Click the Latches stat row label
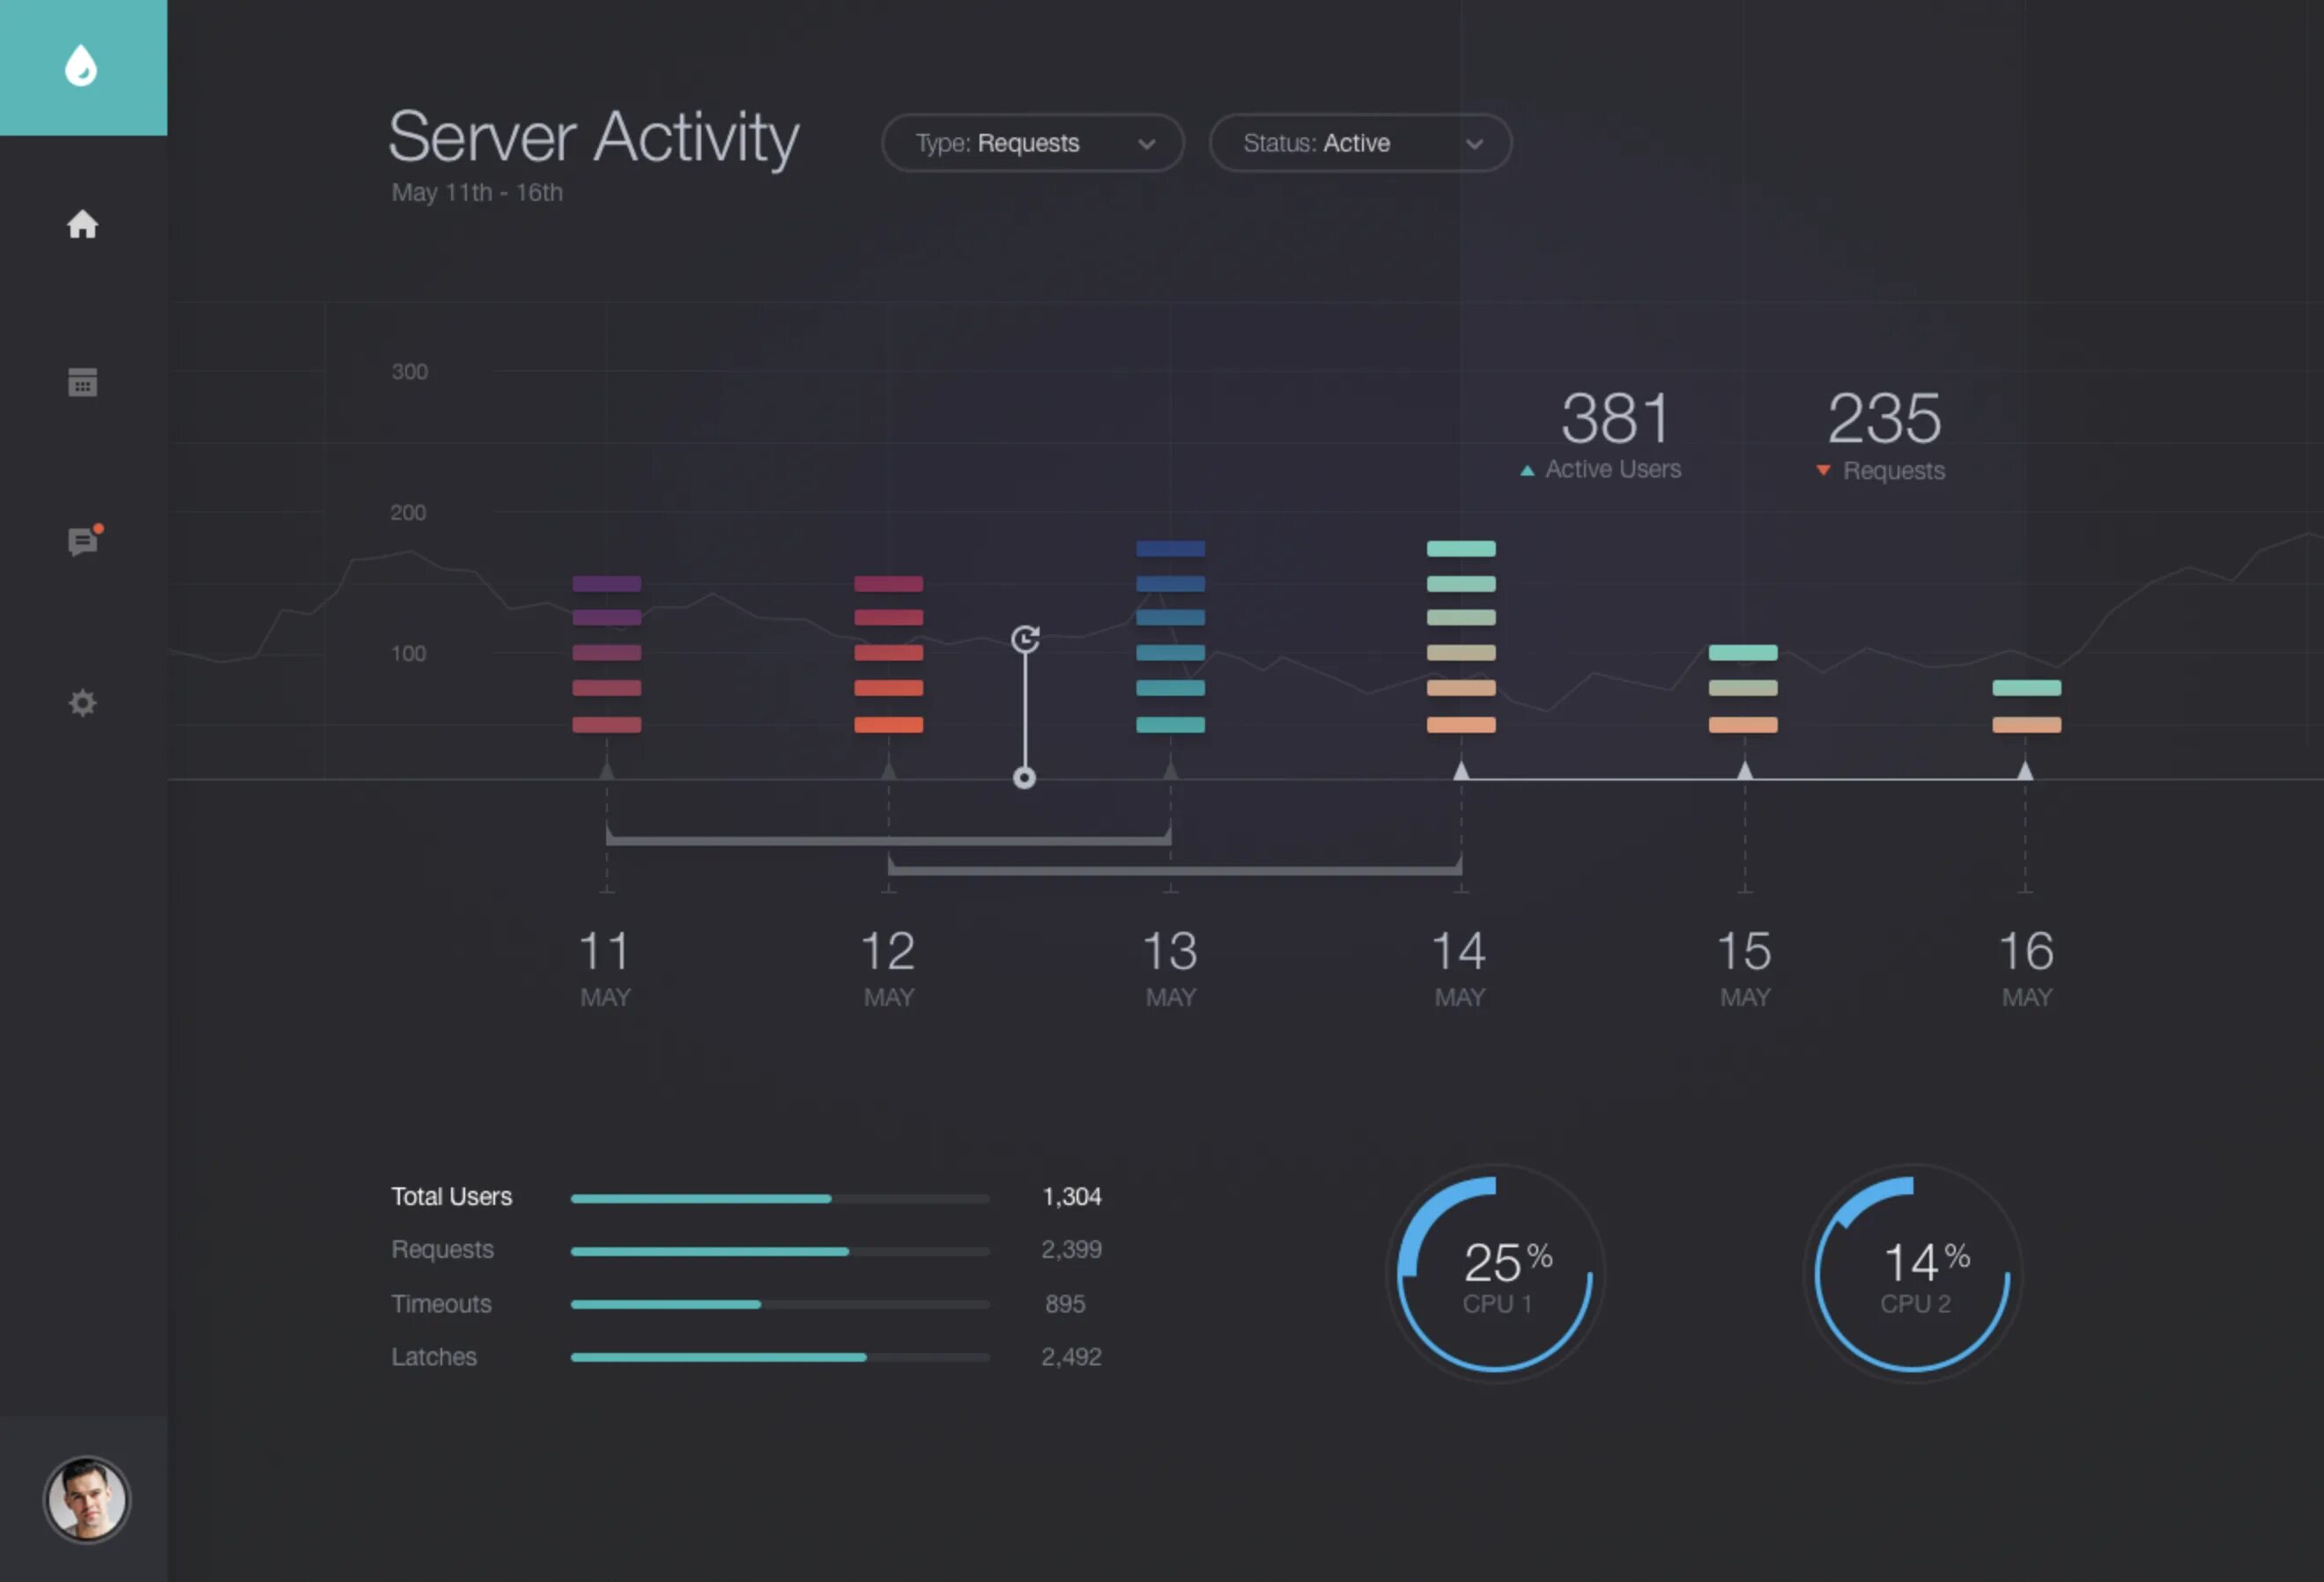 tap(433, 1356)
